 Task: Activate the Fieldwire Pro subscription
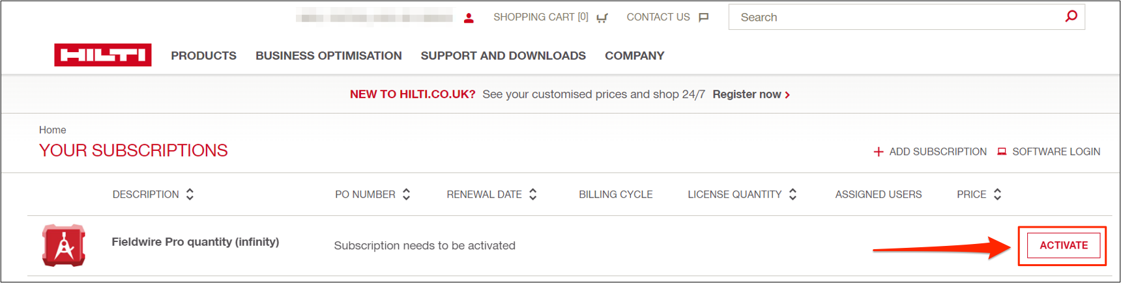(1063, 245)
